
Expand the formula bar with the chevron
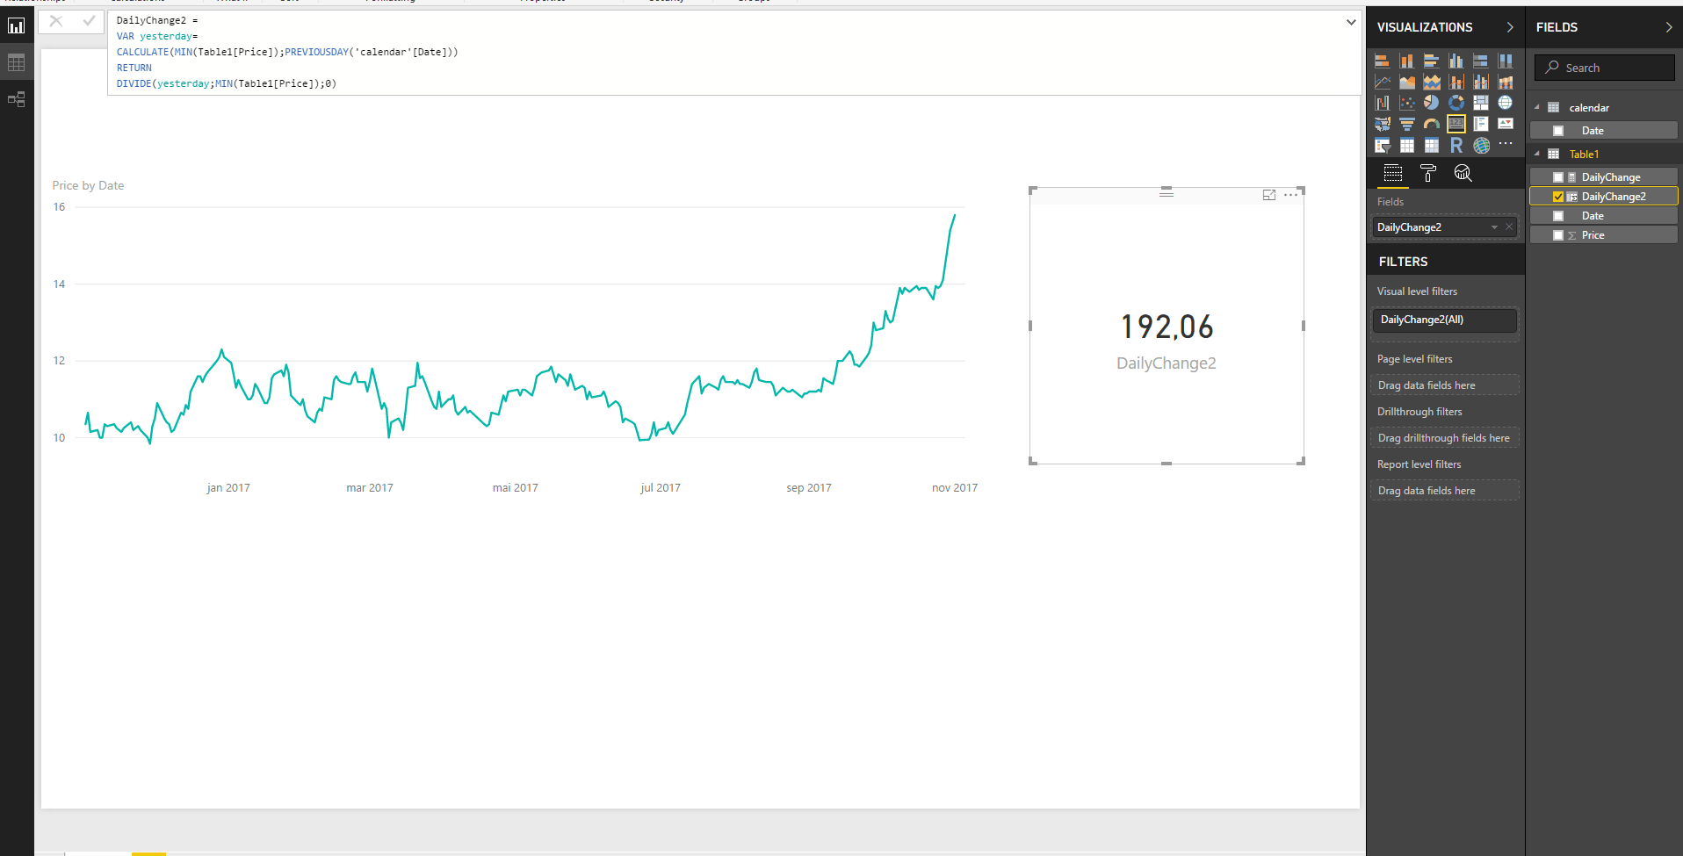(x=1350, y=22)
